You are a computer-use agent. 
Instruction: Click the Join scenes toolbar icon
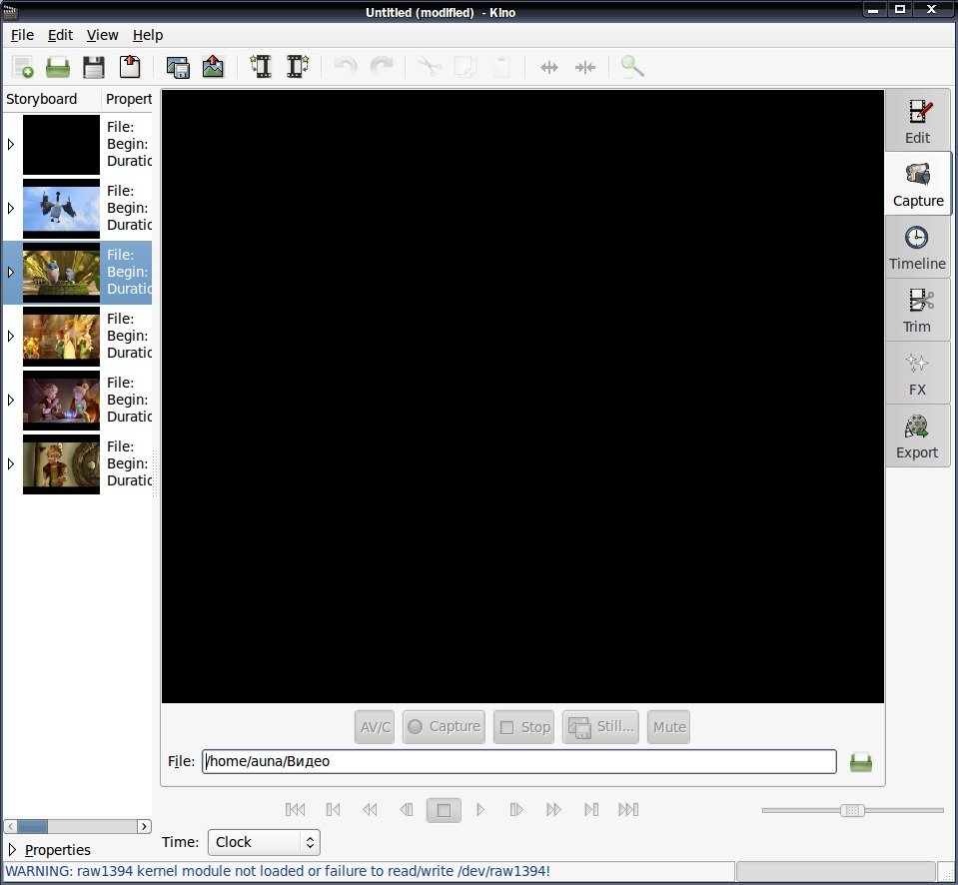585,67
